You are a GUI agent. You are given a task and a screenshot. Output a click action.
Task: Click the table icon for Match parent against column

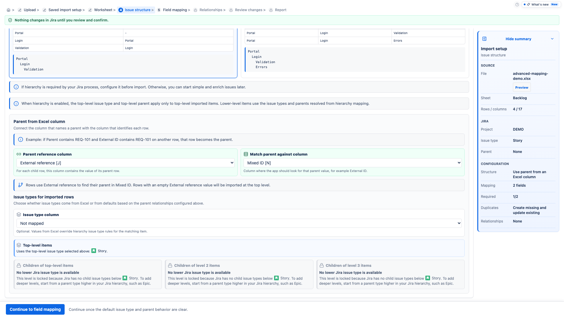pos(246,154)
